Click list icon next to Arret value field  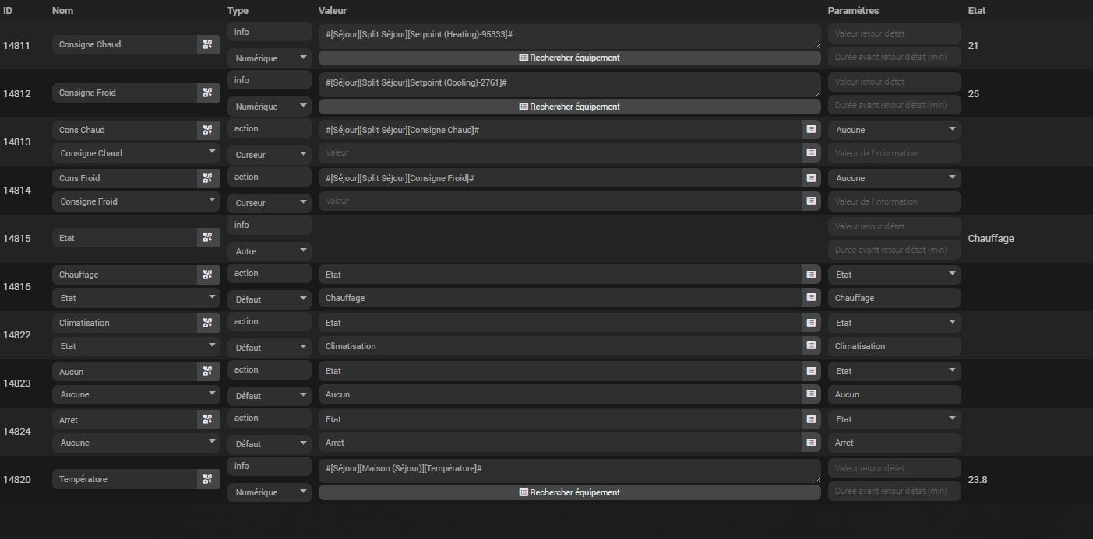pyautogui.click(x=811, y=443)
